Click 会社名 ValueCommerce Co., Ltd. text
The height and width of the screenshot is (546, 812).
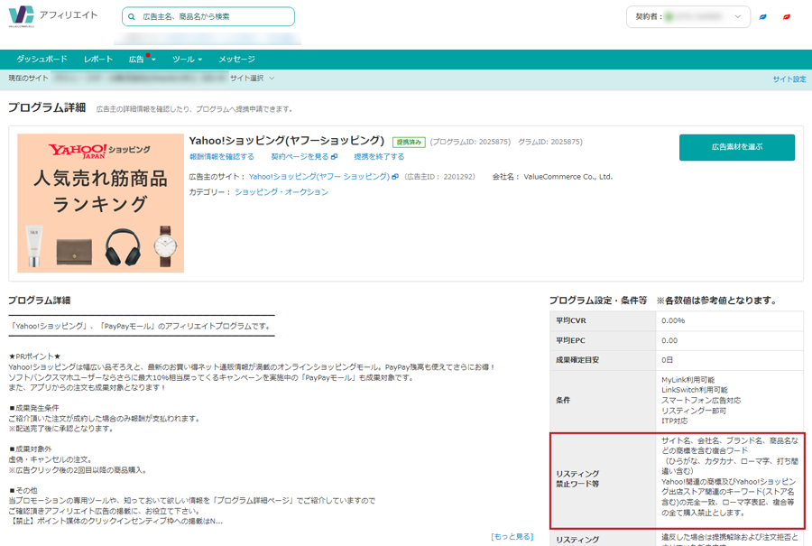click(552, 177)
